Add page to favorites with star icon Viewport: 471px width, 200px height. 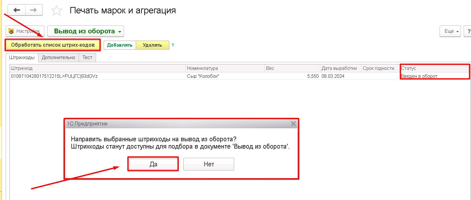click(x=56, y=10)
